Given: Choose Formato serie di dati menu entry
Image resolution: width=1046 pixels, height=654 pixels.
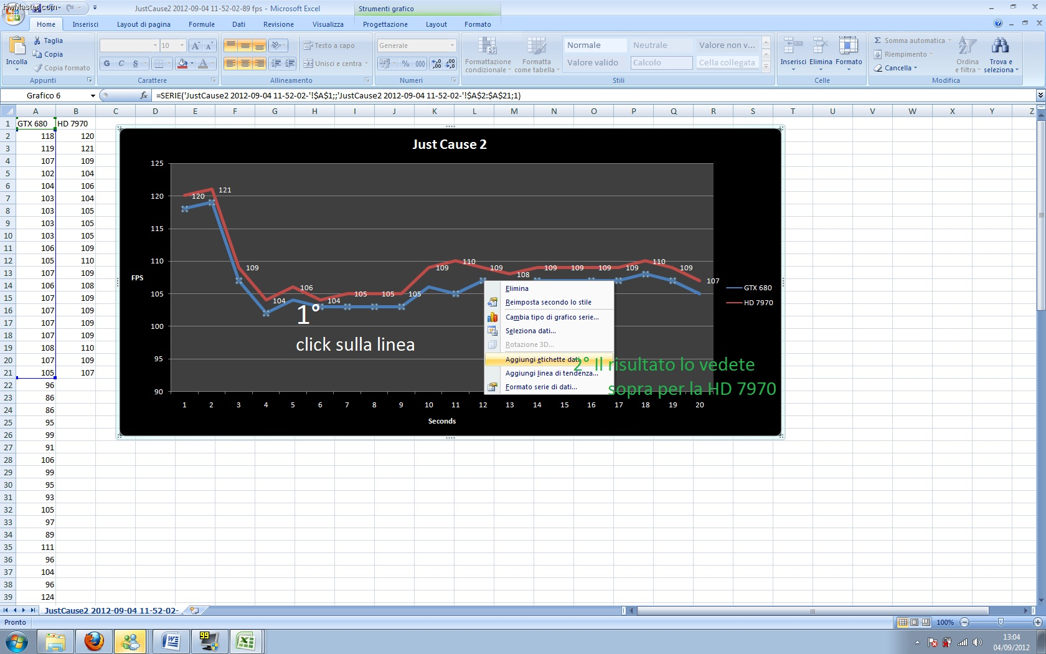Looking at the screenshot, I should [x=549, y=387].
